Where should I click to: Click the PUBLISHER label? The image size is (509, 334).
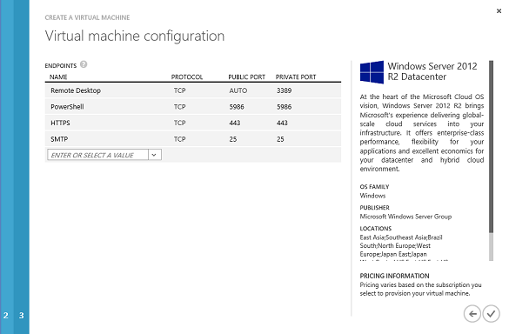[375, 207]
